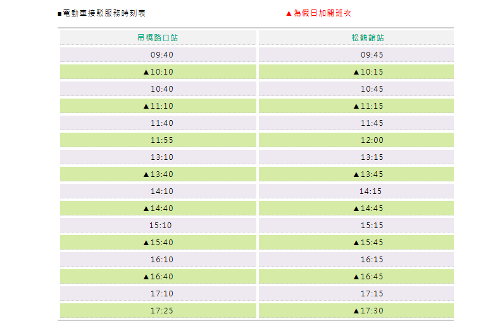
Task: Click the triangle marker before 11:15
Action: coord(356,106)
